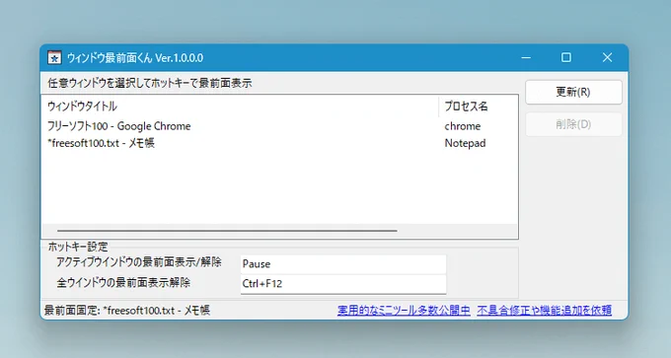
Task: Open 実用的なミニツール多数公開中 link
Action: point(404,310)
